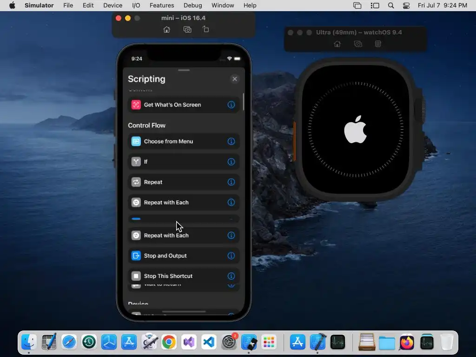Open Spotlight search in menu bar
Image resolution: width=476 pixels, height=357 pixels.
[391, 6]
